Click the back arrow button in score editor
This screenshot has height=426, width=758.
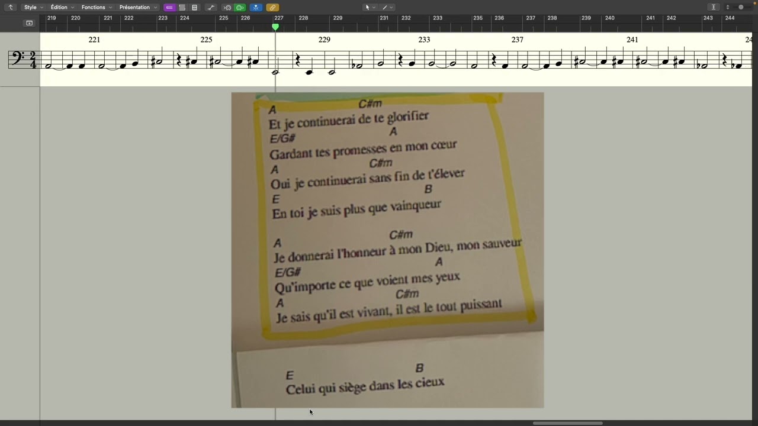[x=10, y=7]
